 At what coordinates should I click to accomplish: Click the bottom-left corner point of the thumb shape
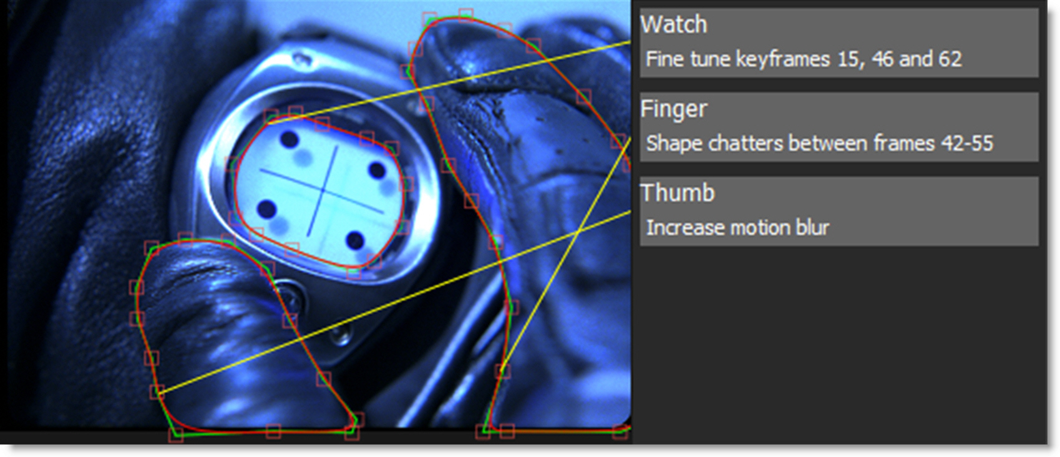tap(176, 435)
